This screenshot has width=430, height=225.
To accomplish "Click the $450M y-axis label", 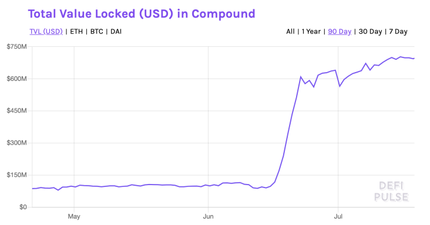I will (16, 111).
